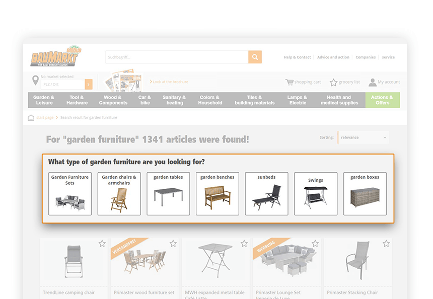Click the Baumarkt Globus logo
Image resolution: width=433 pixels, height=299 pixels.
click(56, 56)
